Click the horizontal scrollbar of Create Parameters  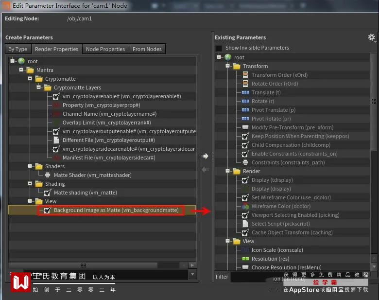tap(83, 265)
